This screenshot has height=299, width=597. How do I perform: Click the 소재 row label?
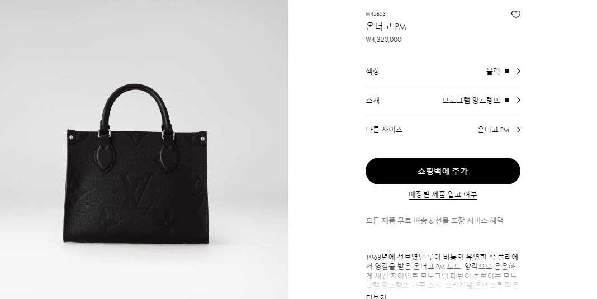point(372,101)
